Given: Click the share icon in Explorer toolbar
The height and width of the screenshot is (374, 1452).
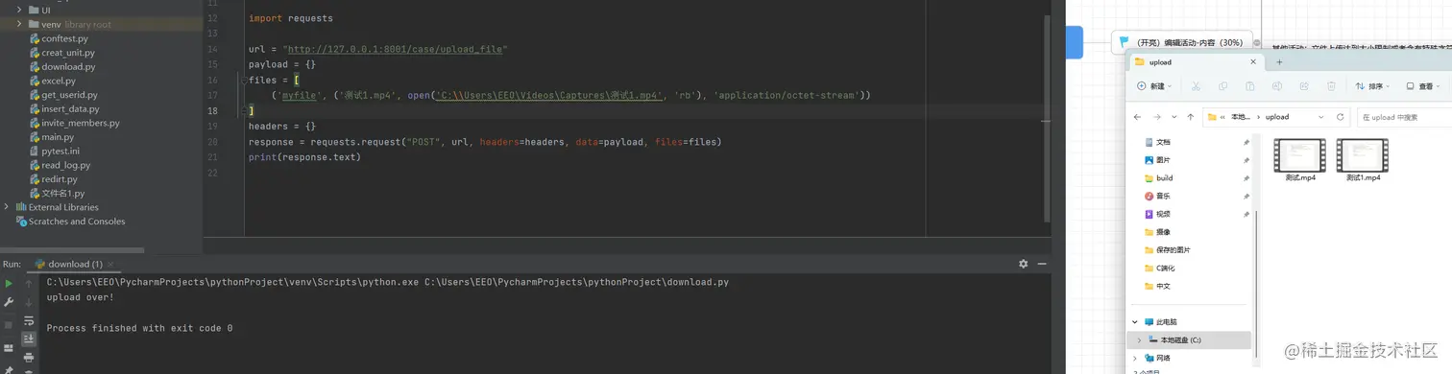Looking at the screenshot, I should [1303, 86].
